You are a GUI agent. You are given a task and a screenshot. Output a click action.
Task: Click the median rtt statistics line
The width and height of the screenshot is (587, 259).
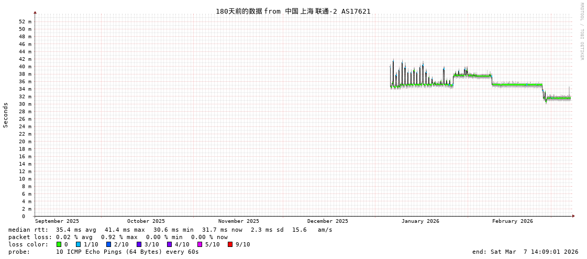(170, 230)
